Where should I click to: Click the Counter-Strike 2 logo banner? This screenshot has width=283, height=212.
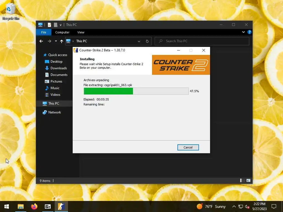[181, 65]
